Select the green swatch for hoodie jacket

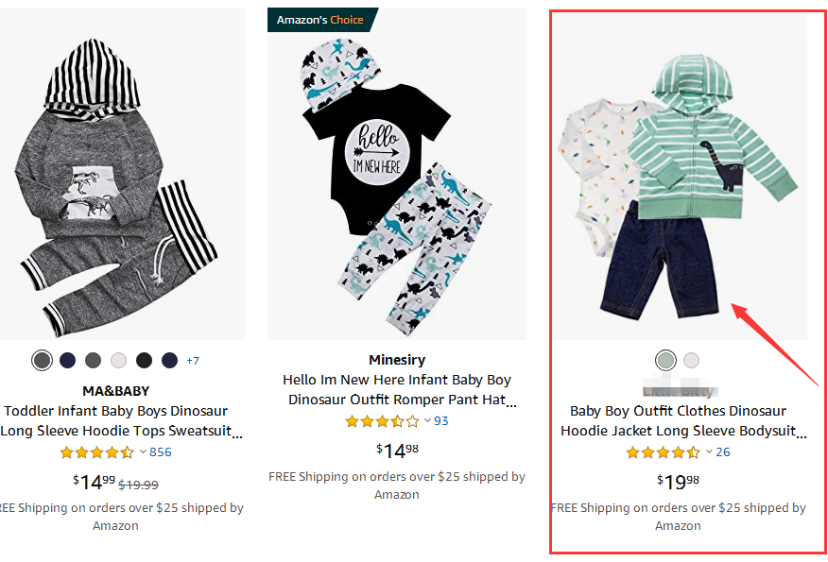[x=665, y=360]
